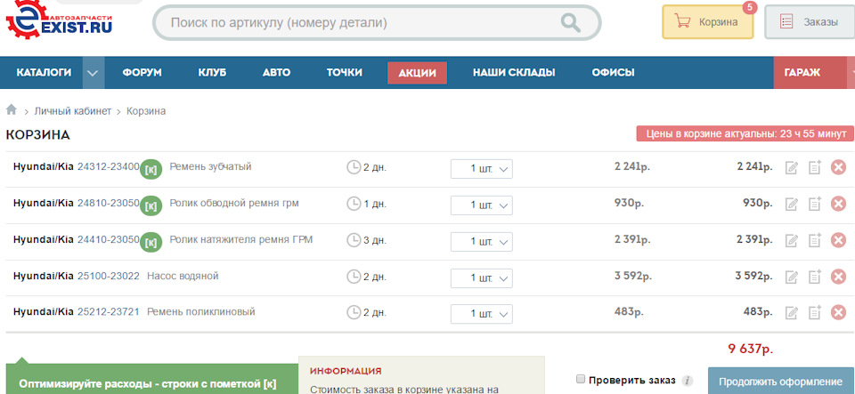Open the home breadcrumb icon
Image resolution: width=855 pixels, height=394 pixels.
[12, 110]
